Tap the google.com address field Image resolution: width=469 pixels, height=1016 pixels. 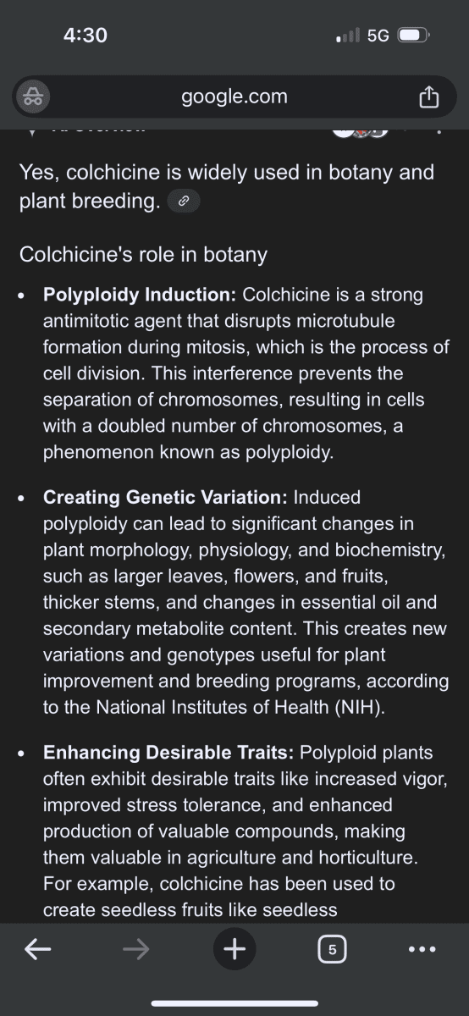coord(234,97)
